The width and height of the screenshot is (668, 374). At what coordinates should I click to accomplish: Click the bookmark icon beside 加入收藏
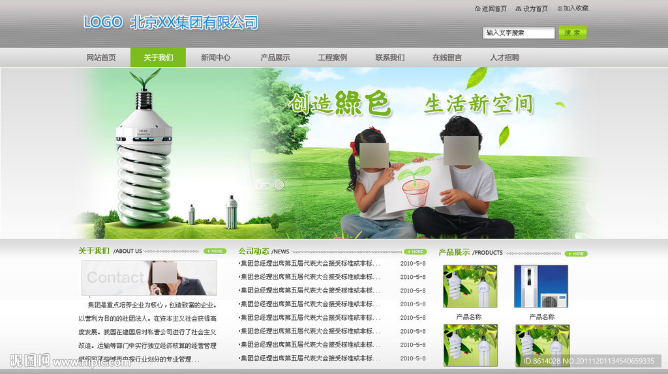tap(560, 8)
